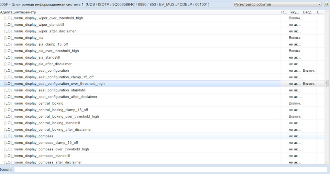
Task: Select row menu_display_wiper_after_disclaimer
Action: (x=162, y=31)
